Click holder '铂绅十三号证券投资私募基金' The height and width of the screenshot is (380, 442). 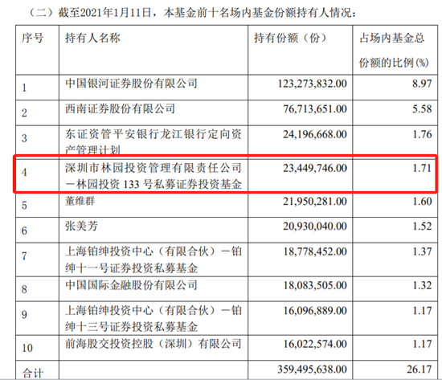pos(153,319)
